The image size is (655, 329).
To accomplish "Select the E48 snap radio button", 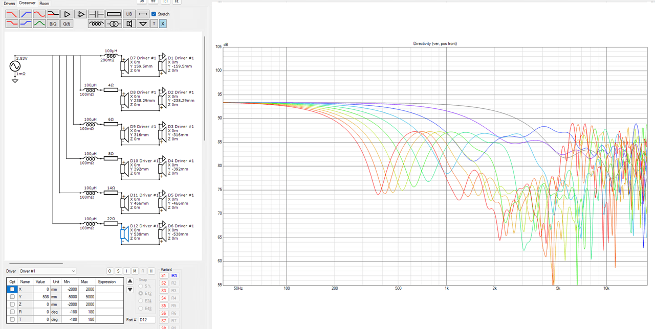I will point(141,309).
